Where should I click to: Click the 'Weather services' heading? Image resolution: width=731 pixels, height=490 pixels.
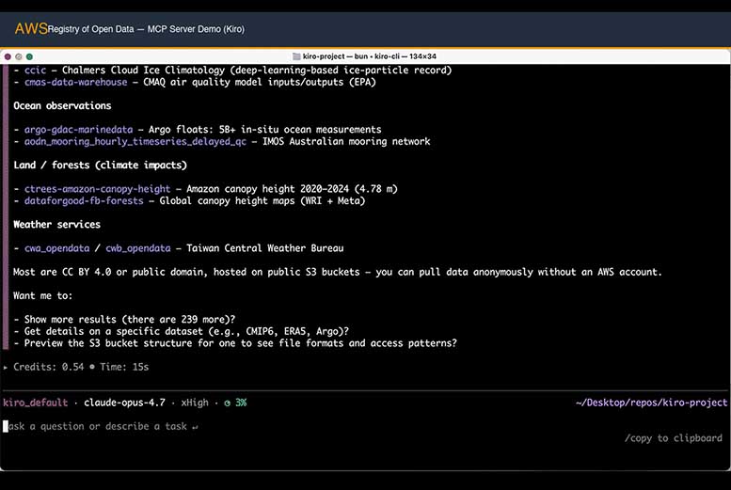tap(56, 225)
